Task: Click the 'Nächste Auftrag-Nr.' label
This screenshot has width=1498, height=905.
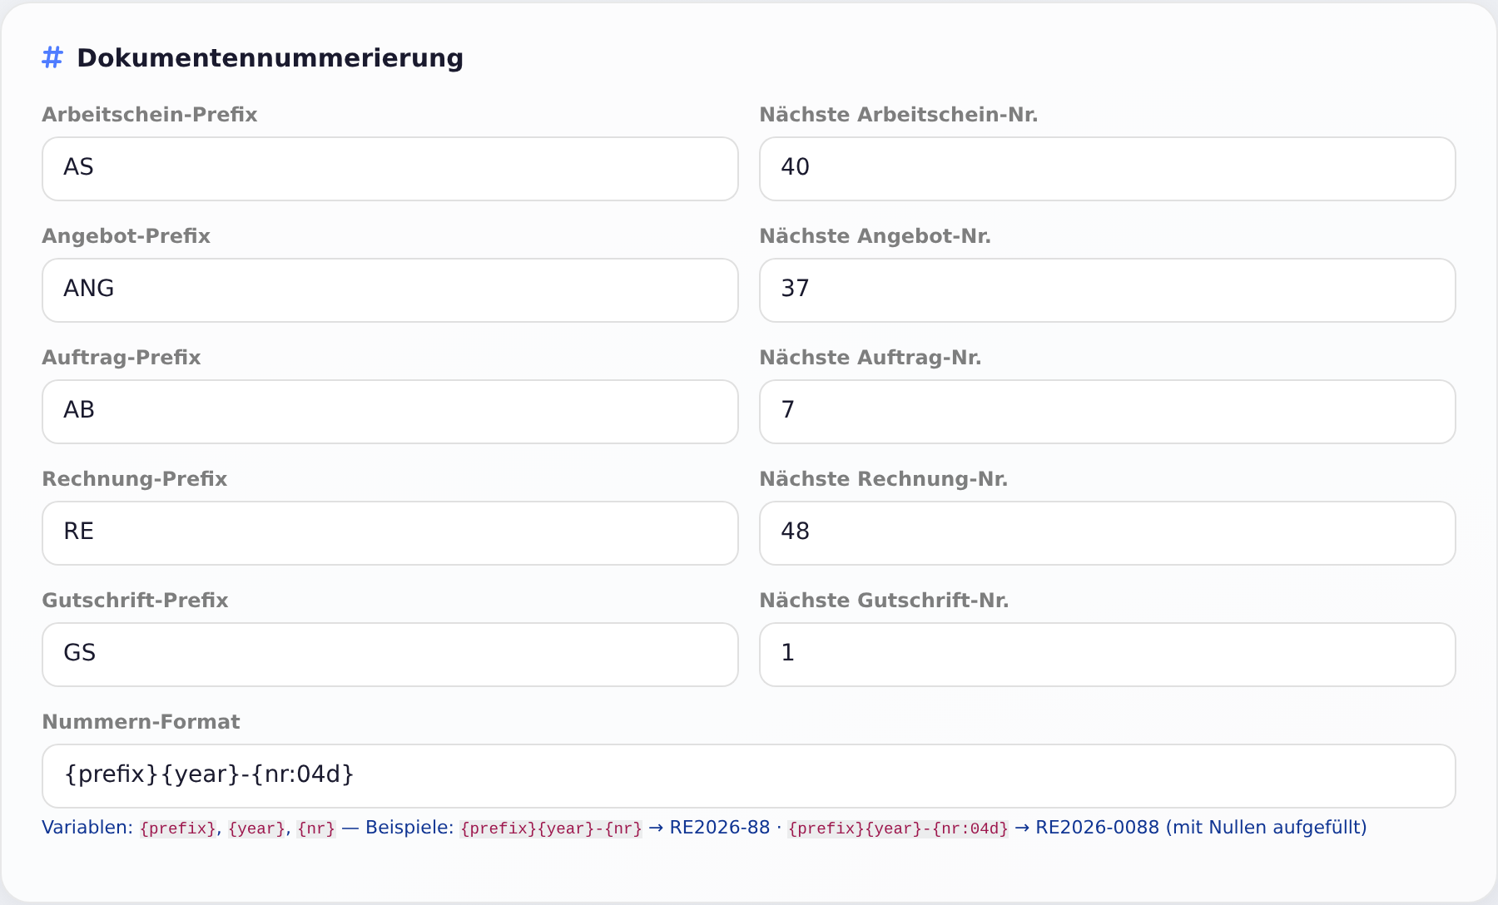Action: coord(871,358)
